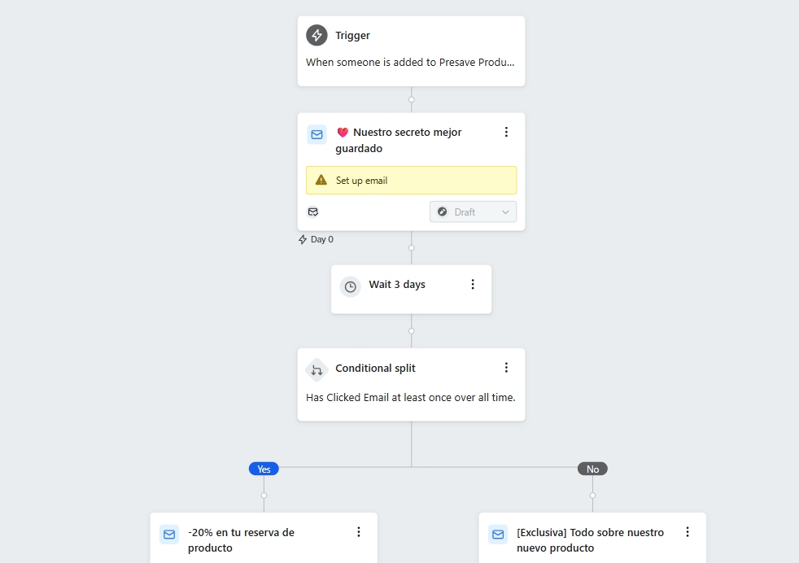799x563 pixels.
Task: Open kebab menu on Nuestro secreto email
Action: coord(507,131)
